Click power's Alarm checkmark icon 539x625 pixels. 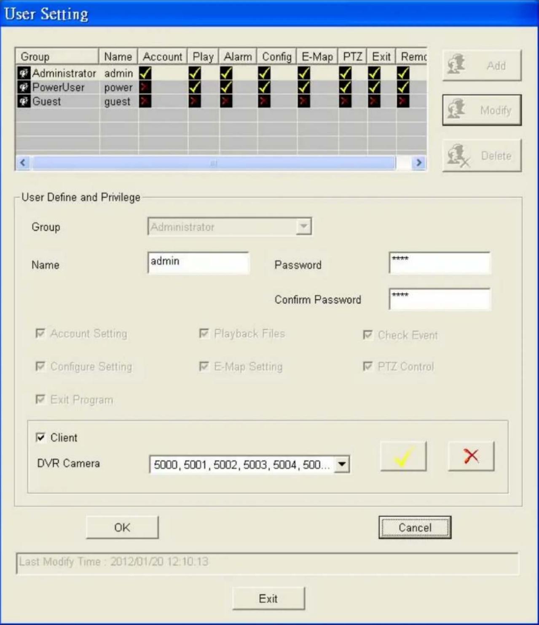tap(226, 87)
